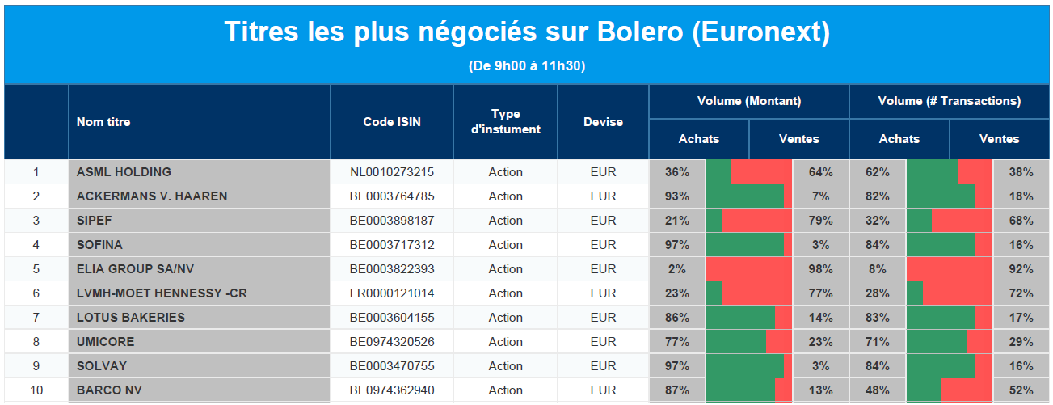Click the 'Nom titre' column header
This screenshot has width=1053, height=405.
pyautogui.click(x=103, y=122)
